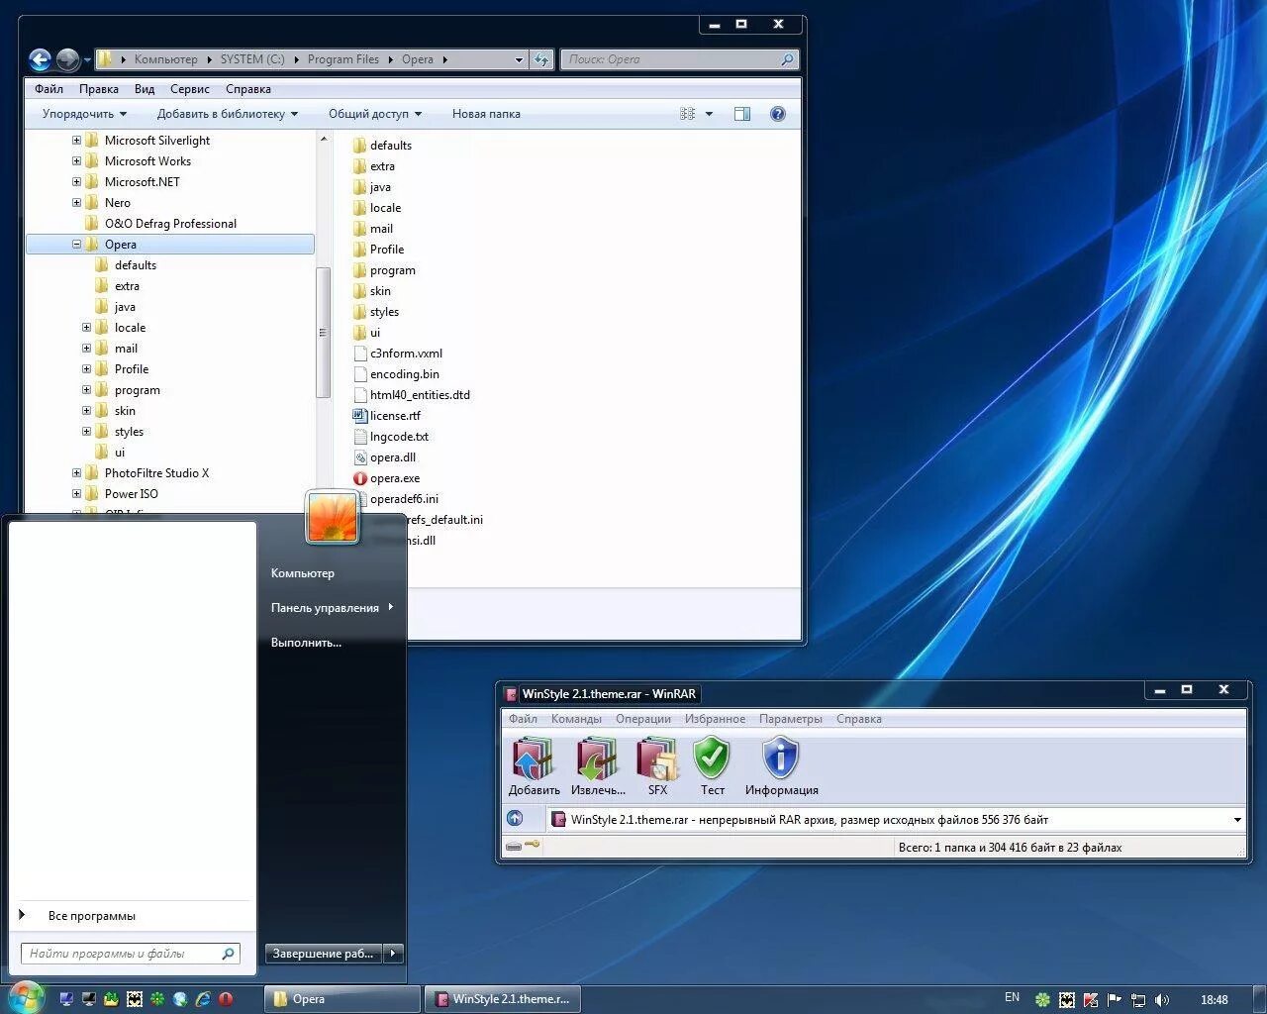This screenshot has height=1014, width=1267.
Task: Click Выполнить... in Start menu
Action: [x=306, y=643]
